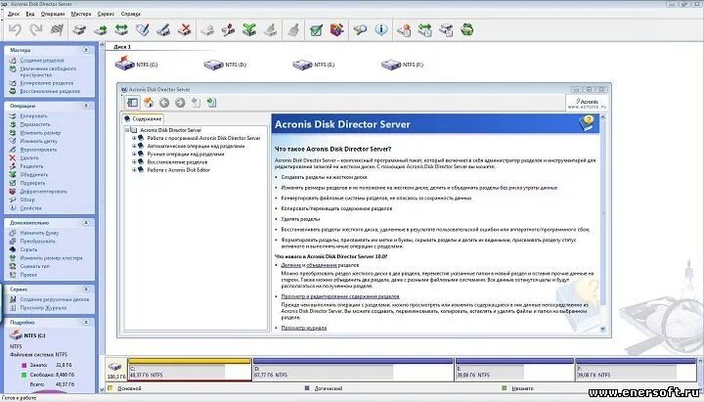
Task: Click 'Создание загрузочных дисков' sidebar link
Action: click(x=55, y=299)
